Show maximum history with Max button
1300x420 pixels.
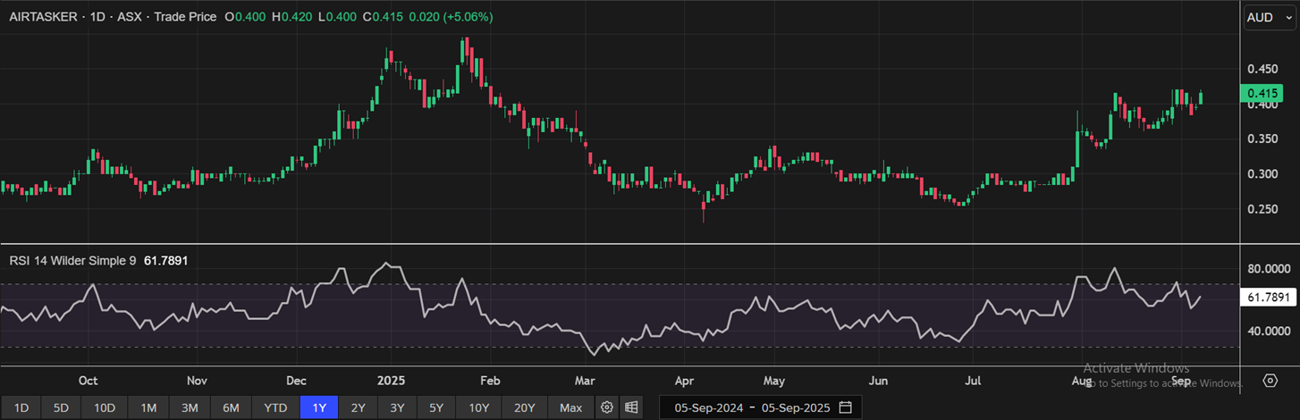tap(570, 407)
